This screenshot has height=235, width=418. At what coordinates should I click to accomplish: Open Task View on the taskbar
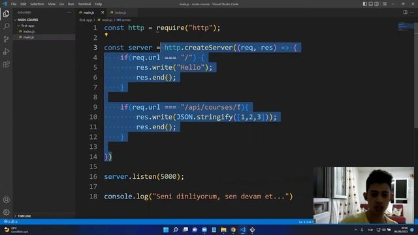pos(185,230)
